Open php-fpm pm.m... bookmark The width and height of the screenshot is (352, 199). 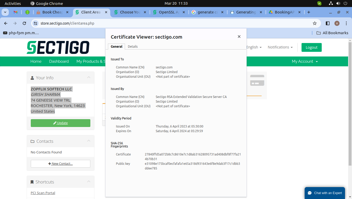[21, 33]
